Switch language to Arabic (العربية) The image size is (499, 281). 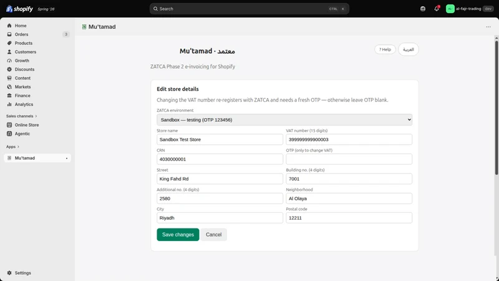point(409,49)
